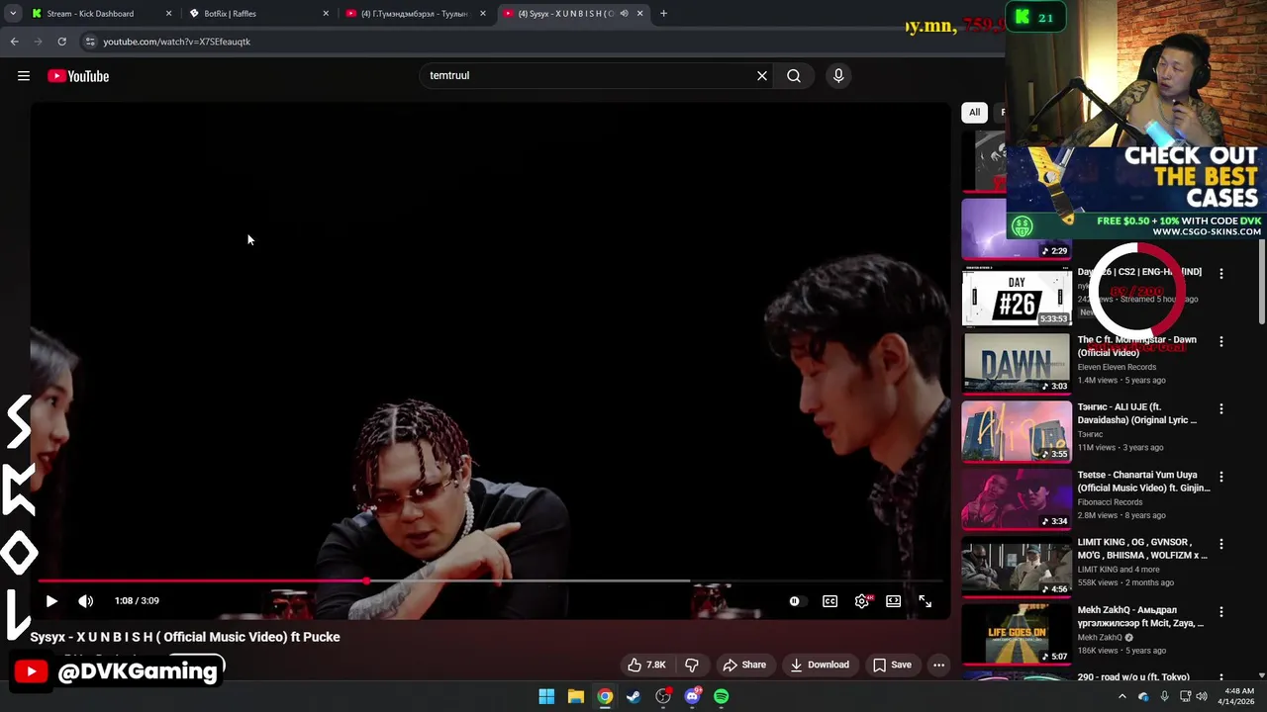
Task: Like the video with thumbs up
Action: pyautogui.click(x=646, y=665)
